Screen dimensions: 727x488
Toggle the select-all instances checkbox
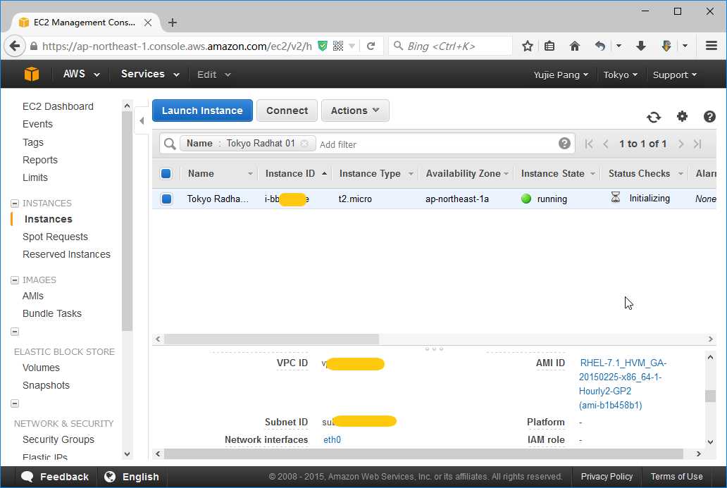[x=166, y=174]
